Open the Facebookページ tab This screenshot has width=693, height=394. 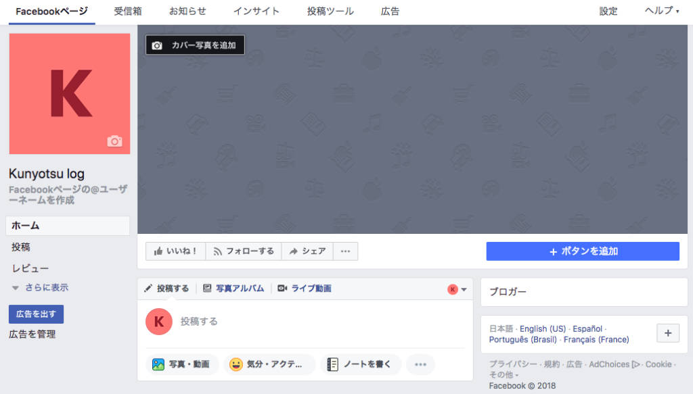pyautogui.click(x=51, y=11)
